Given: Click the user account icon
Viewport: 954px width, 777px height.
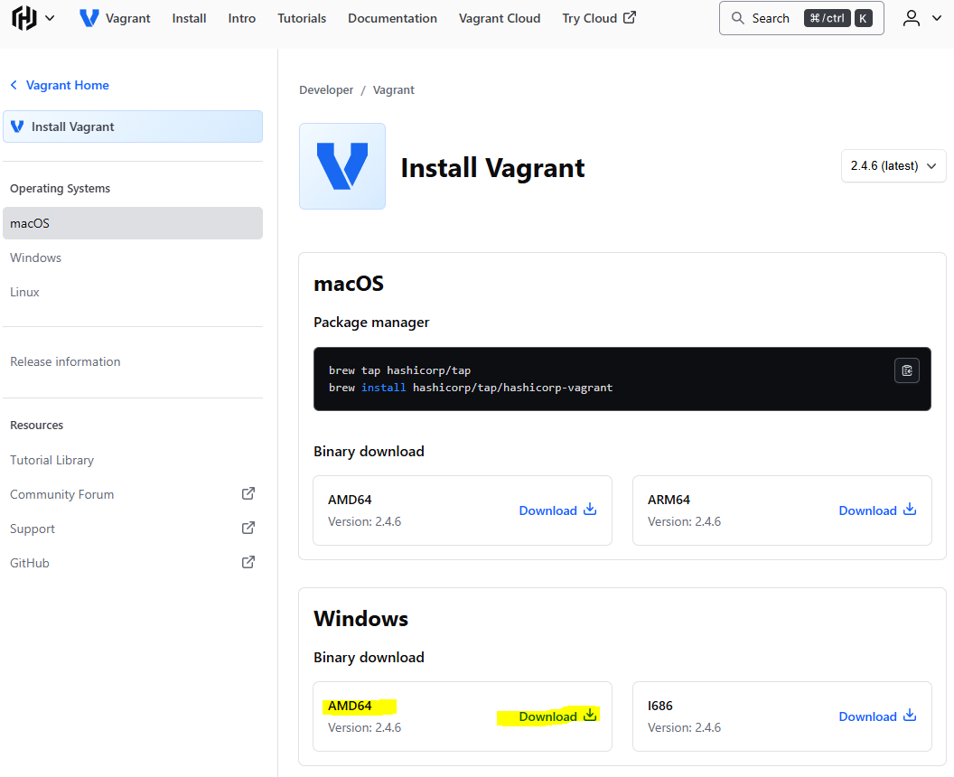Looking at the screenshot, I should (x=911, y=17).
